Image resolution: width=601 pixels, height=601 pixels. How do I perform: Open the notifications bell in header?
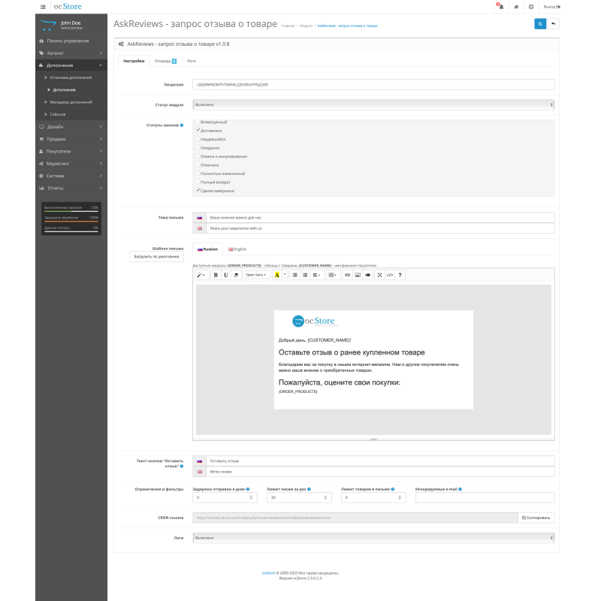499,7
